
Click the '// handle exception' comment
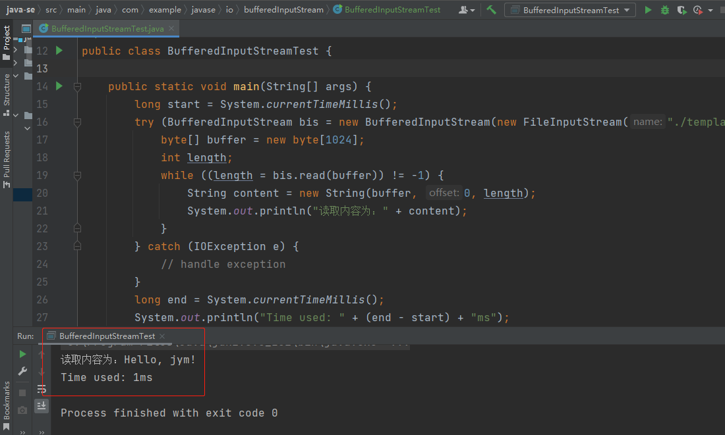(x=223, y=264)
